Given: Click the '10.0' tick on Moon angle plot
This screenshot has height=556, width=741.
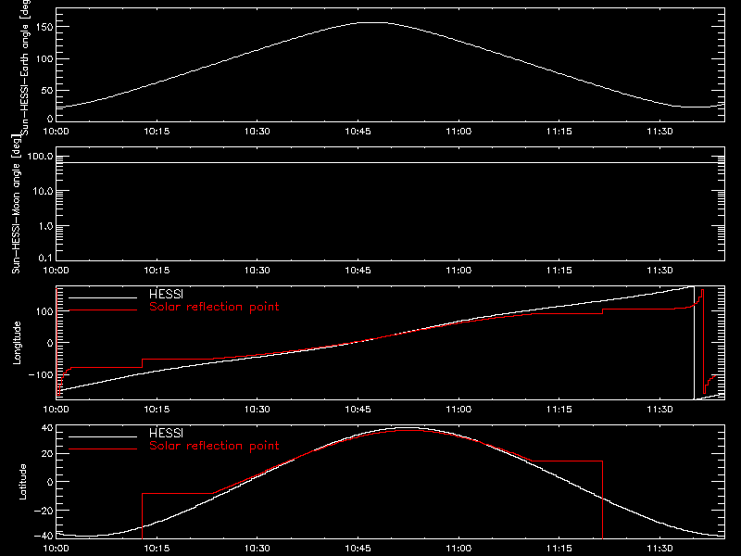Looking at the screenshot, I should coord(43,192).
